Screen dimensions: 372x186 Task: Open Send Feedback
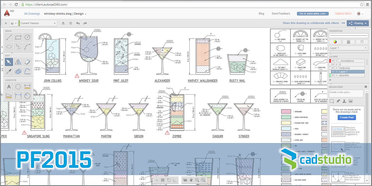(x=281, y=14)
